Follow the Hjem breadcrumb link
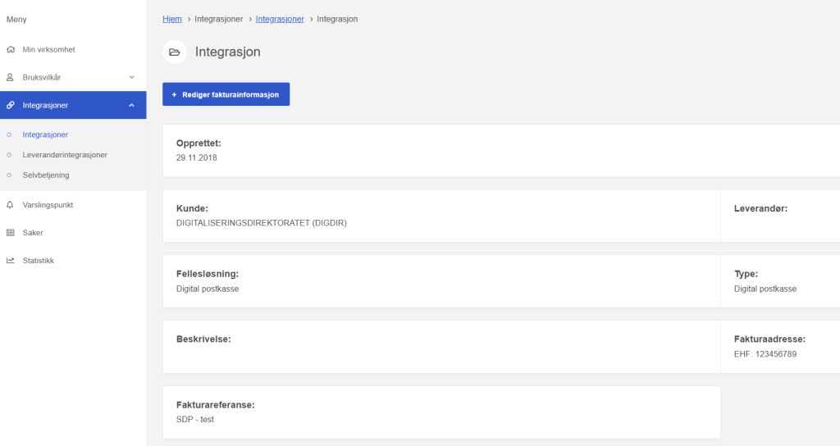Viewport: 840px width, 446px height. click(x=172, y=19)
